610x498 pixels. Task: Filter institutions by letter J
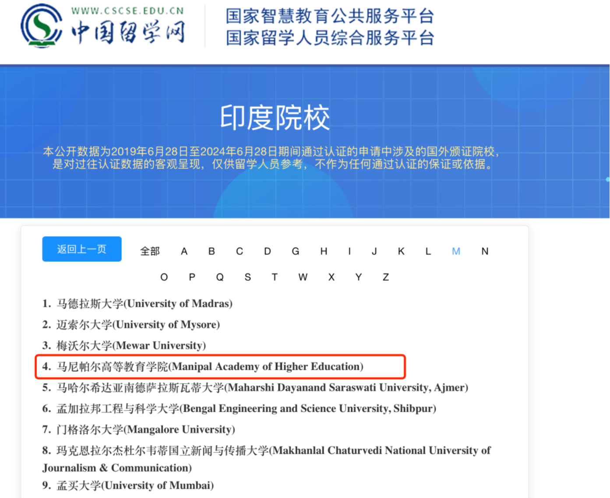374,251
